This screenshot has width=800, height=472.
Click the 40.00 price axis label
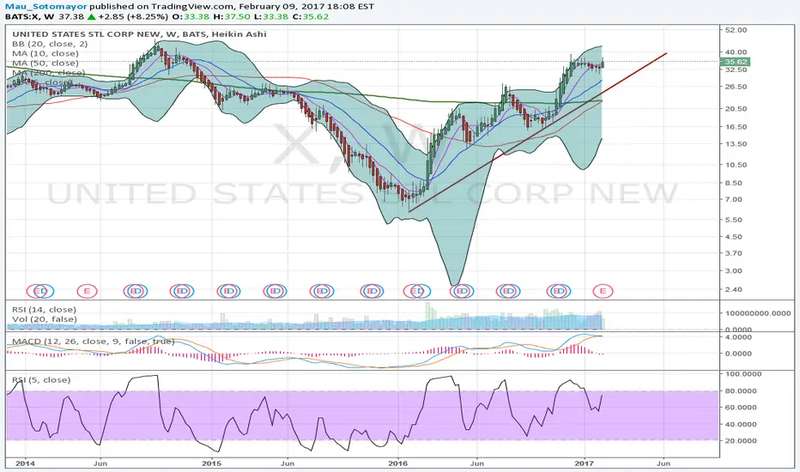pos(736,52)
